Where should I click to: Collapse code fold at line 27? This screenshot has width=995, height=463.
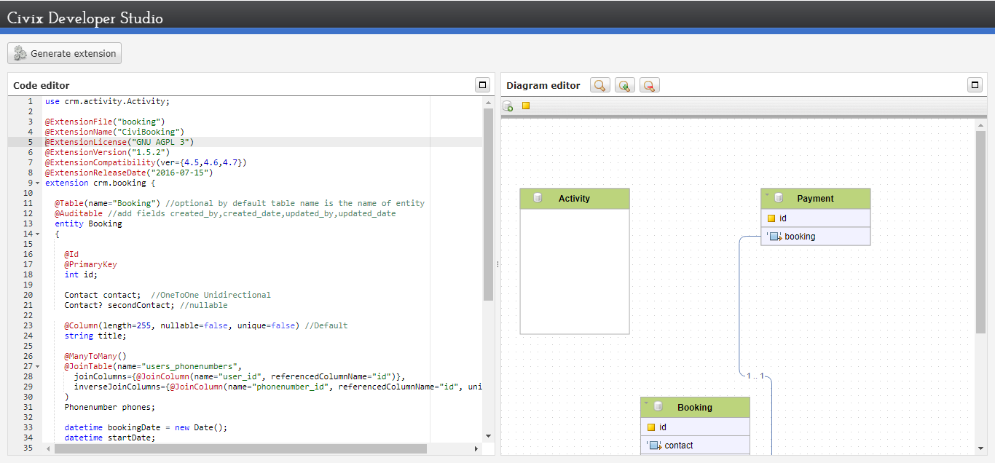click(x=38, y=367)
